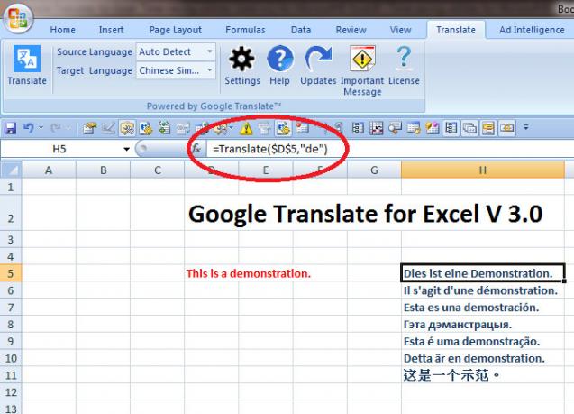This screenshot has width=574, height=414.
Task: Open the Ad Intelligence tab
Action: pos(532,30)
